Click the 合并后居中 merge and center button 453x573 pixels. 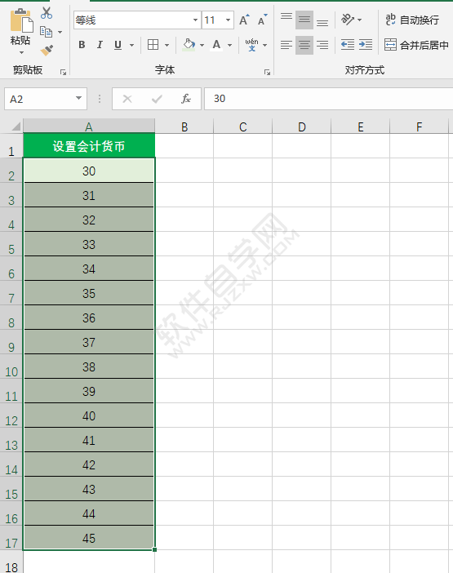tap(416, 45)
